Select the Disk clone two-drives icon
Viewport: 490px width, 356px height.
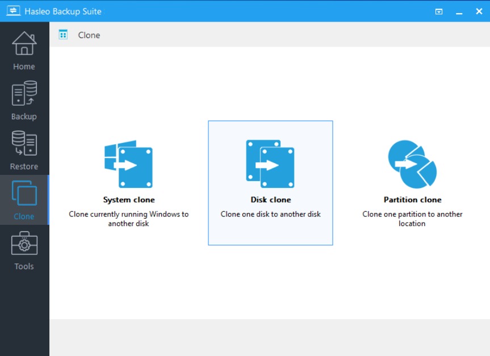coord(270,164)
